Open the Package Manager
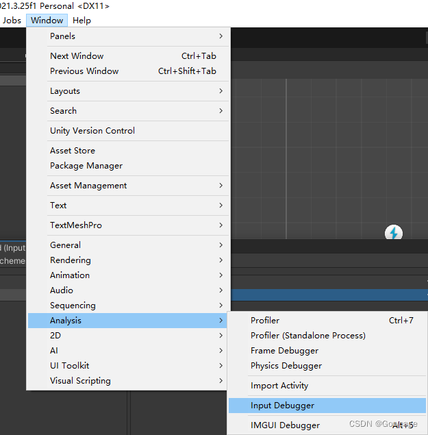428x435 pixels. [129, 166]
